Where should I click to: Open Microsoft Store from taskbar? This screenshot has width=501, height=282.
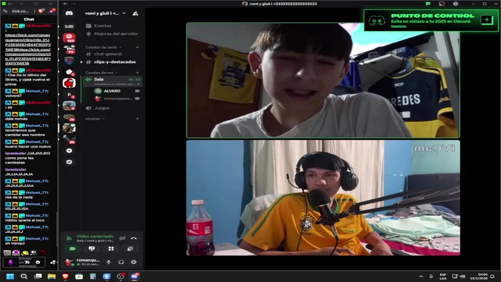coord(79,277)
